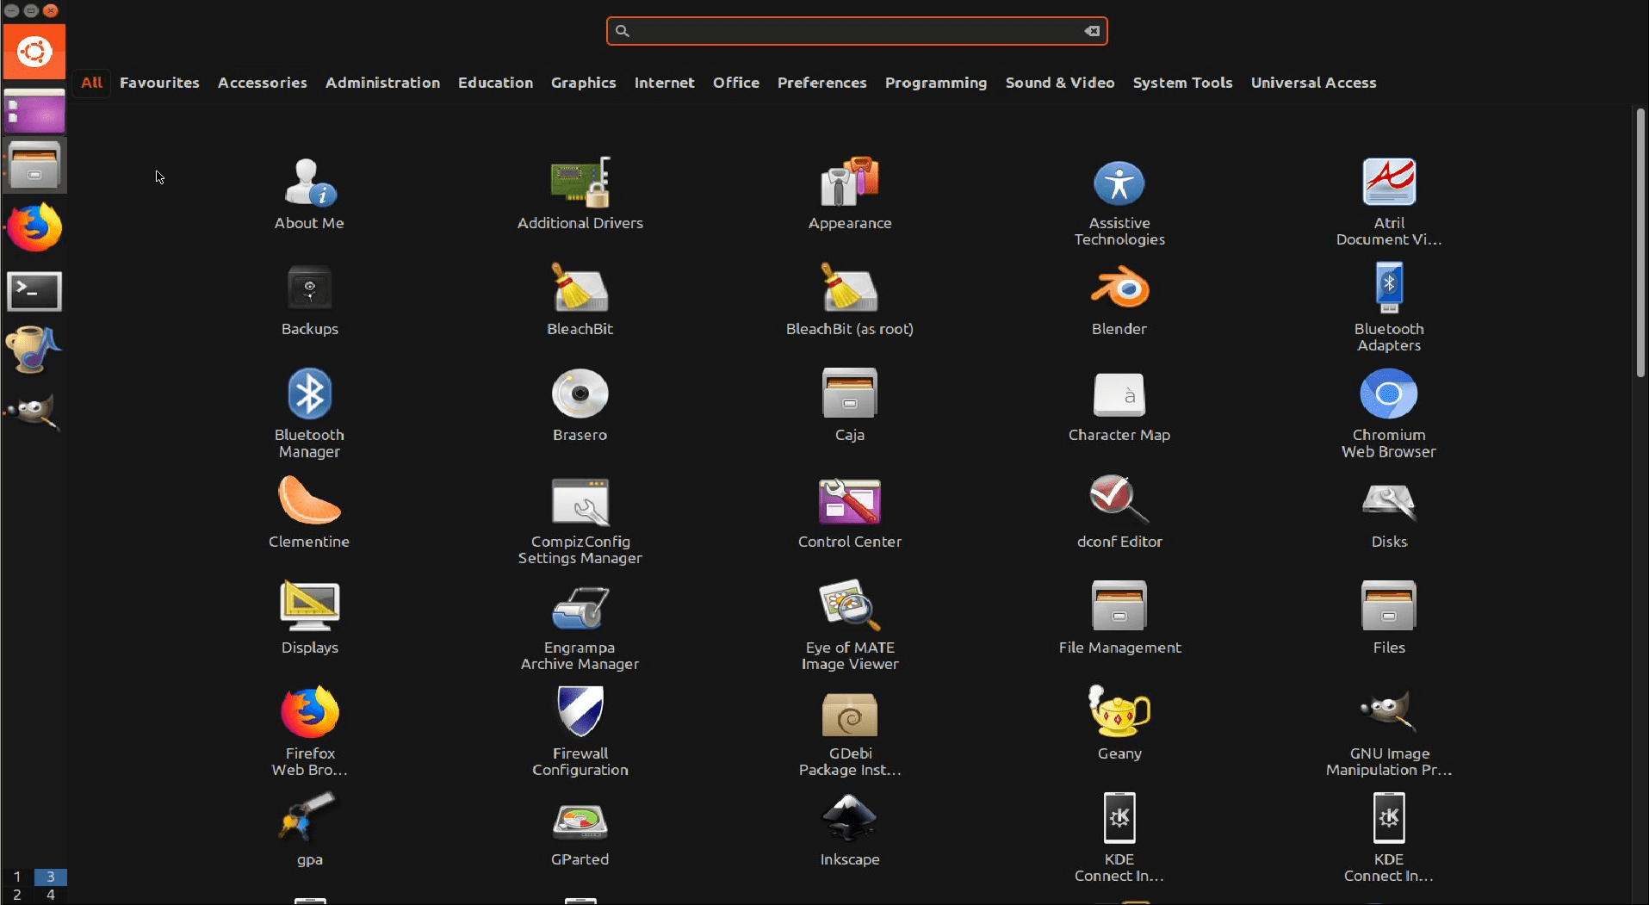
Task: Click the Ubuntu logo launcher button
Action: 34,52
